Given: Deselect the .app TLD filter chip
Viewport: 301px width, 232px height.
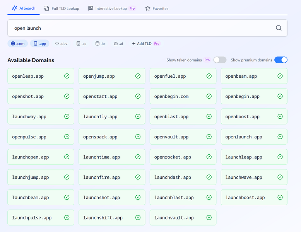Looking at the screenshot, I should (40, 44).
